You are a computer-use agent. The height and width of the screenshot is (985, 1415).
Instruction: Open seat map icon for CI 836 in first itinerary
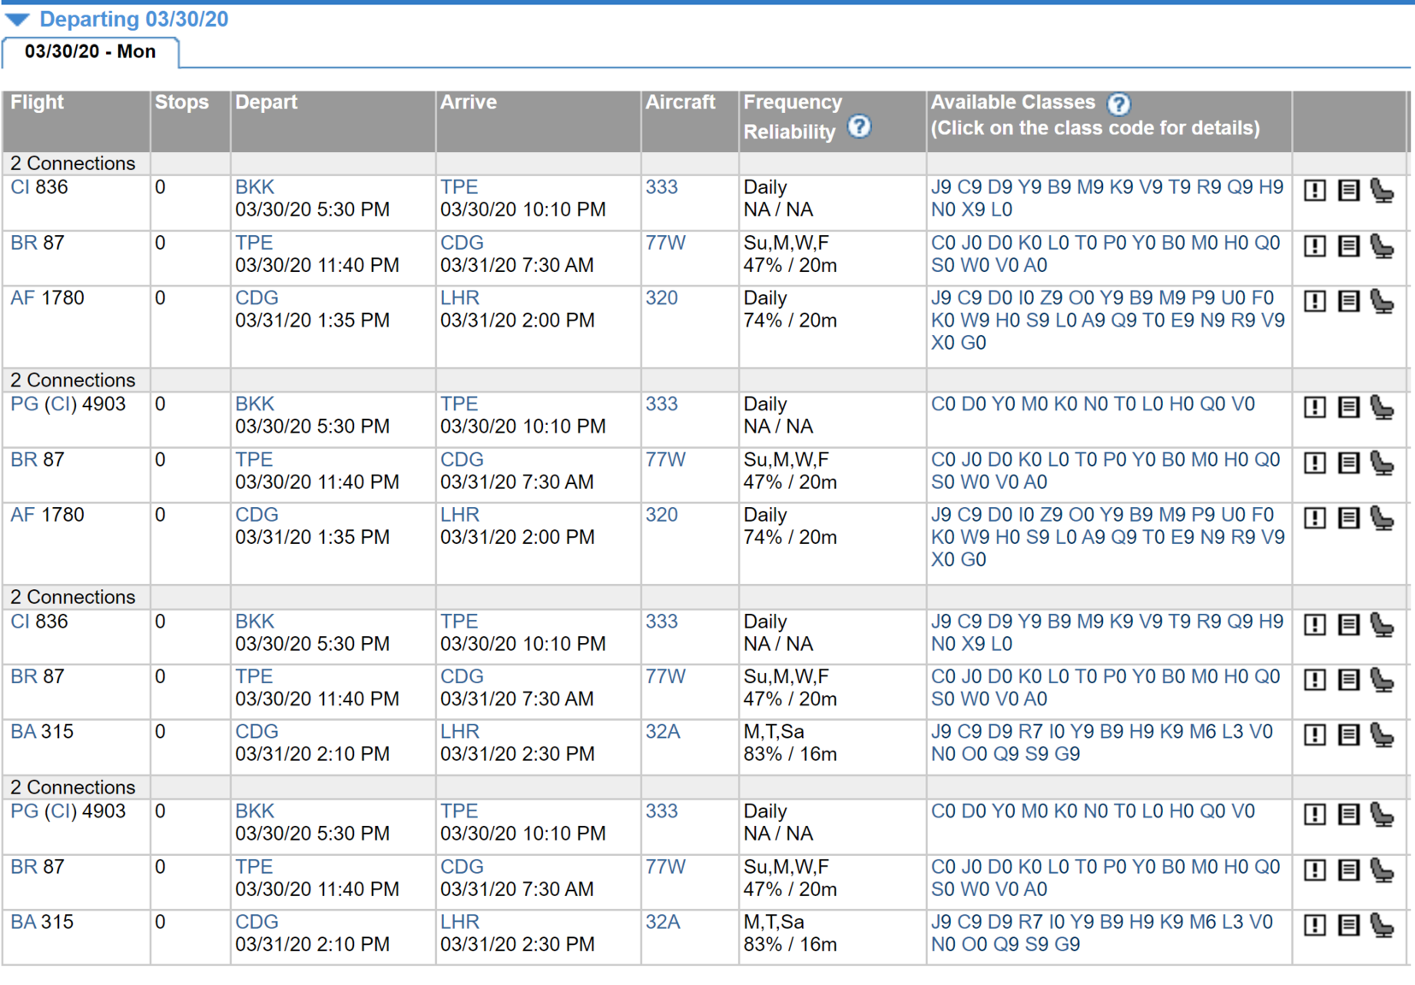point(1383,191)
